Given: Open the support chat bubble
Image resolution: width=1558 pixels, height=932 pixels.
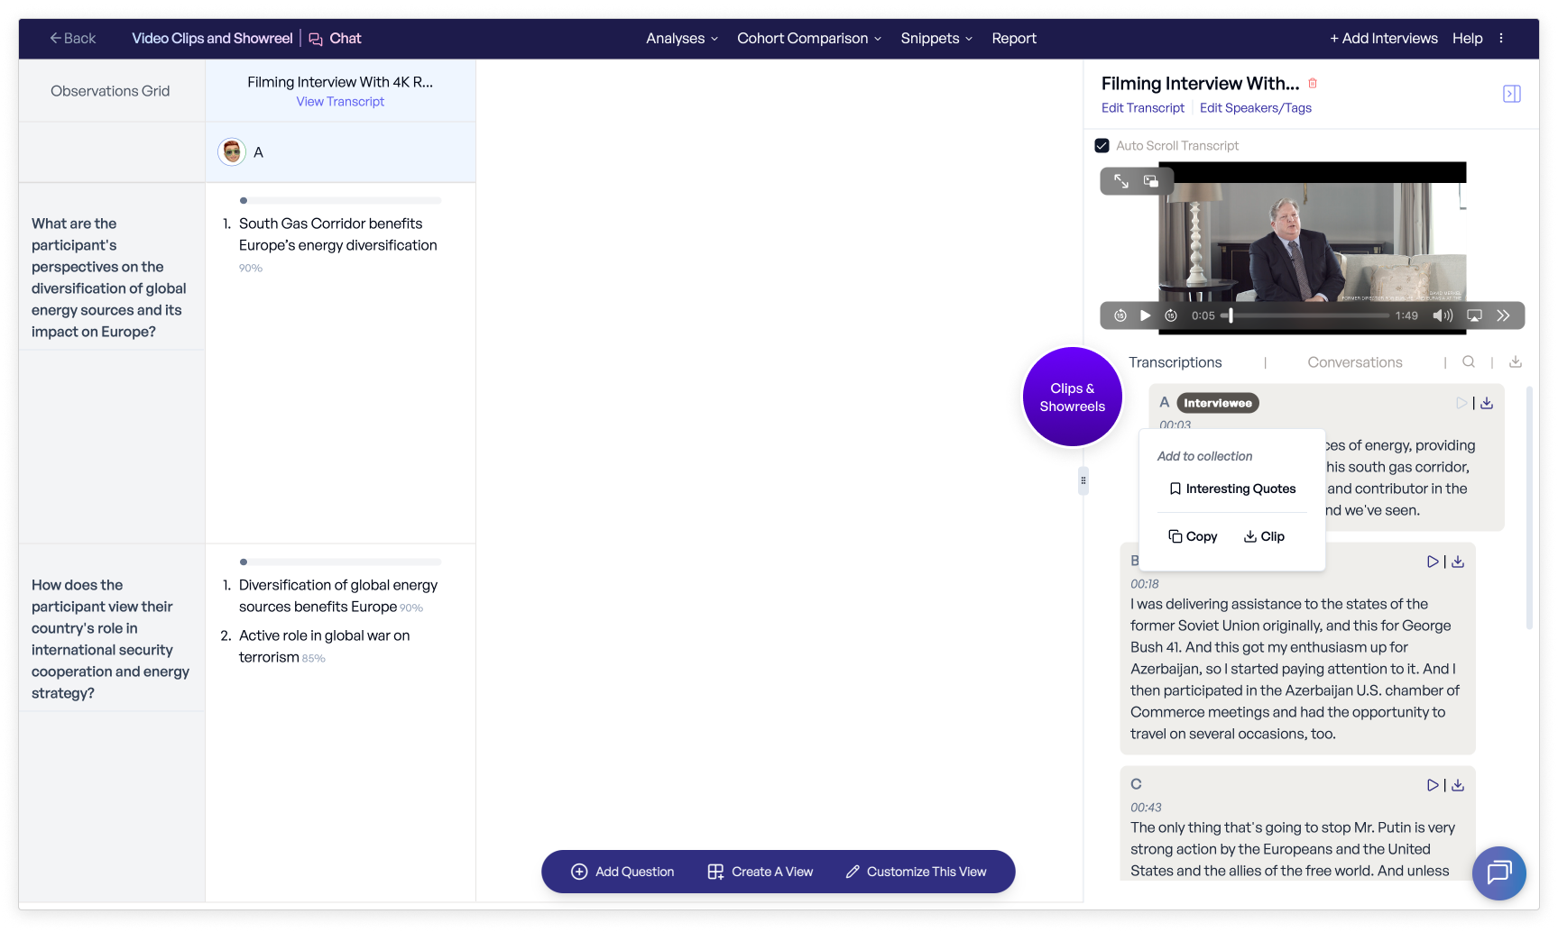Looking at the screenshot, I should point(1498,873).
